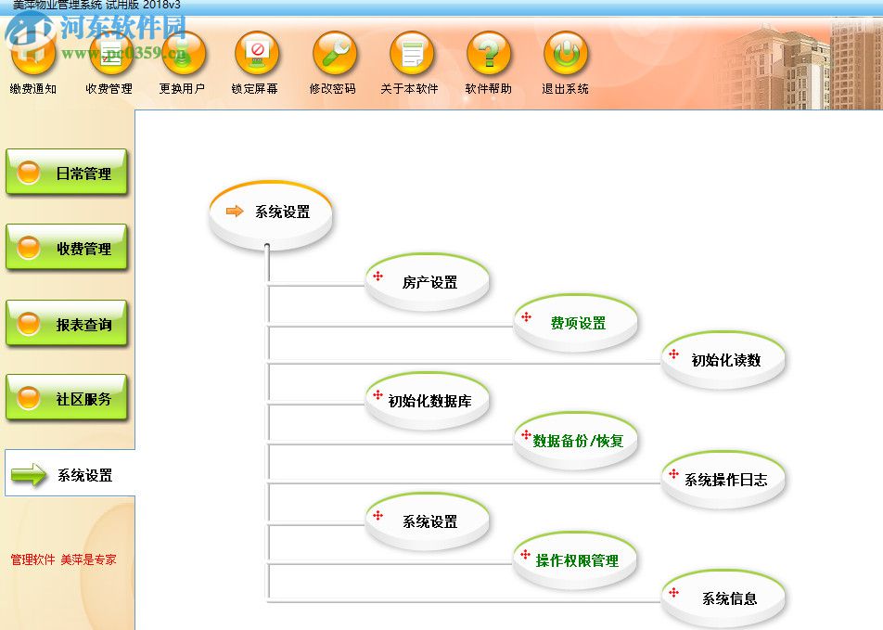Open 软件帮助 question mark icon
This screenshot has width=883, height=630.
coord(489,54)
